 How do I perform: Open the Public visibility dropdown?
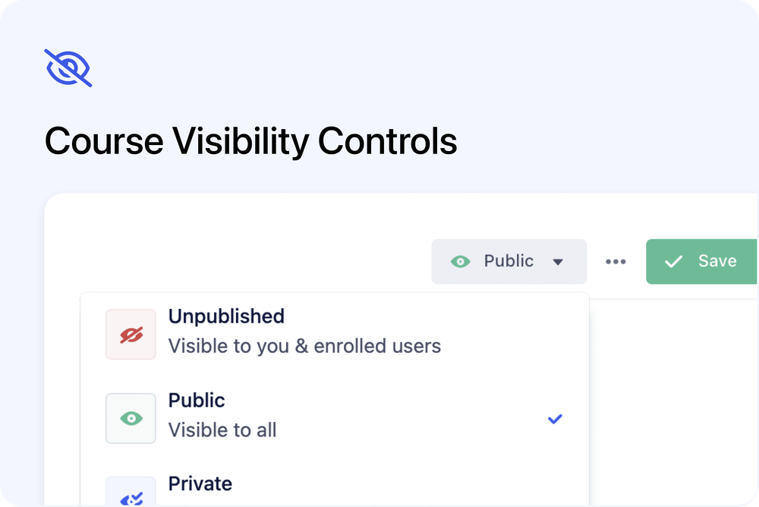click(509, 261)
